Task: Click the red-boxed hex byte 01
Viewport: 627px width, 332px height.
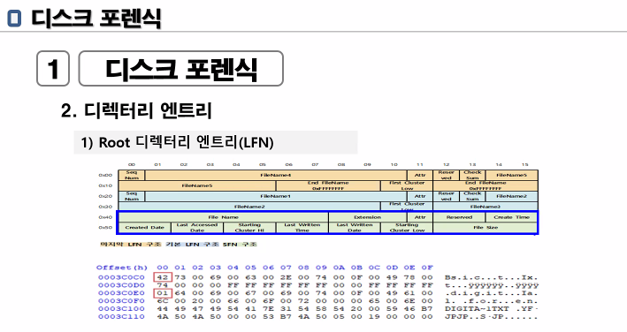Action: click(163, 293)
